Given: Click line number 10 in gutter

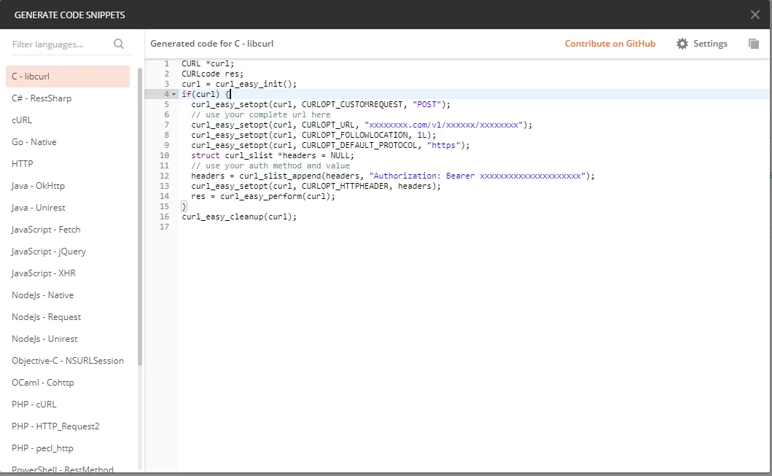Looking at the screenshot, I should pyautogui.click(x=165, y=155).
